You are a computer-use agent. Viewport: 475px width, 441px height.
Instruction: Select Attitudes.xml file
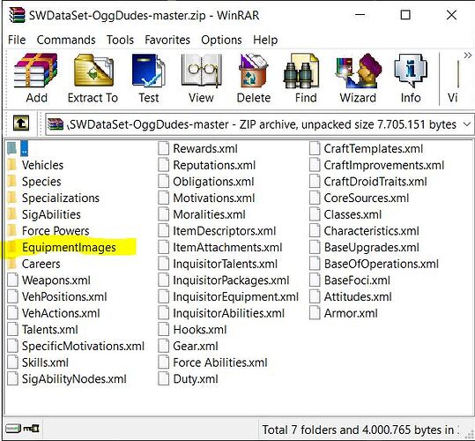[x=351, y=296]
